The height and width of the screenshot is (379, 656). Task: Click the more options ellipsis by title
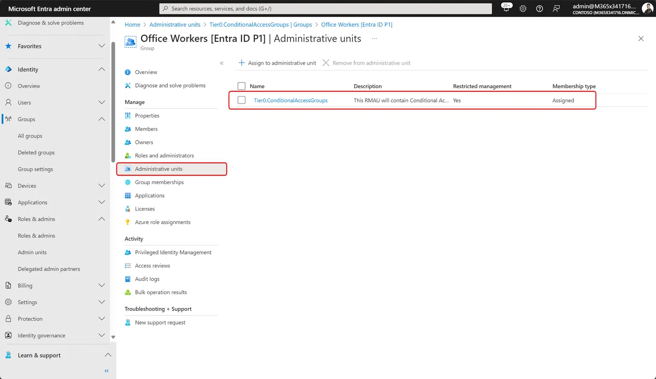click(374, 39)
